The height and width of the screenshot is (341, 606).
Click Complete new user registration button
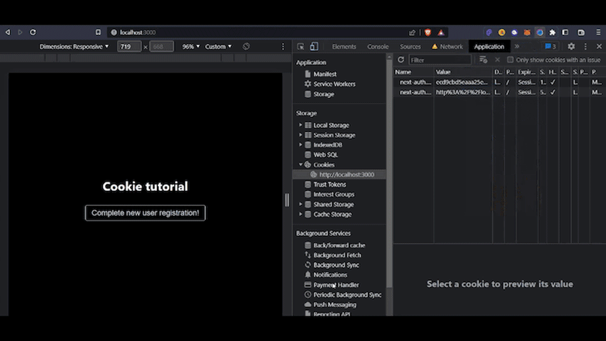[145, 212]
